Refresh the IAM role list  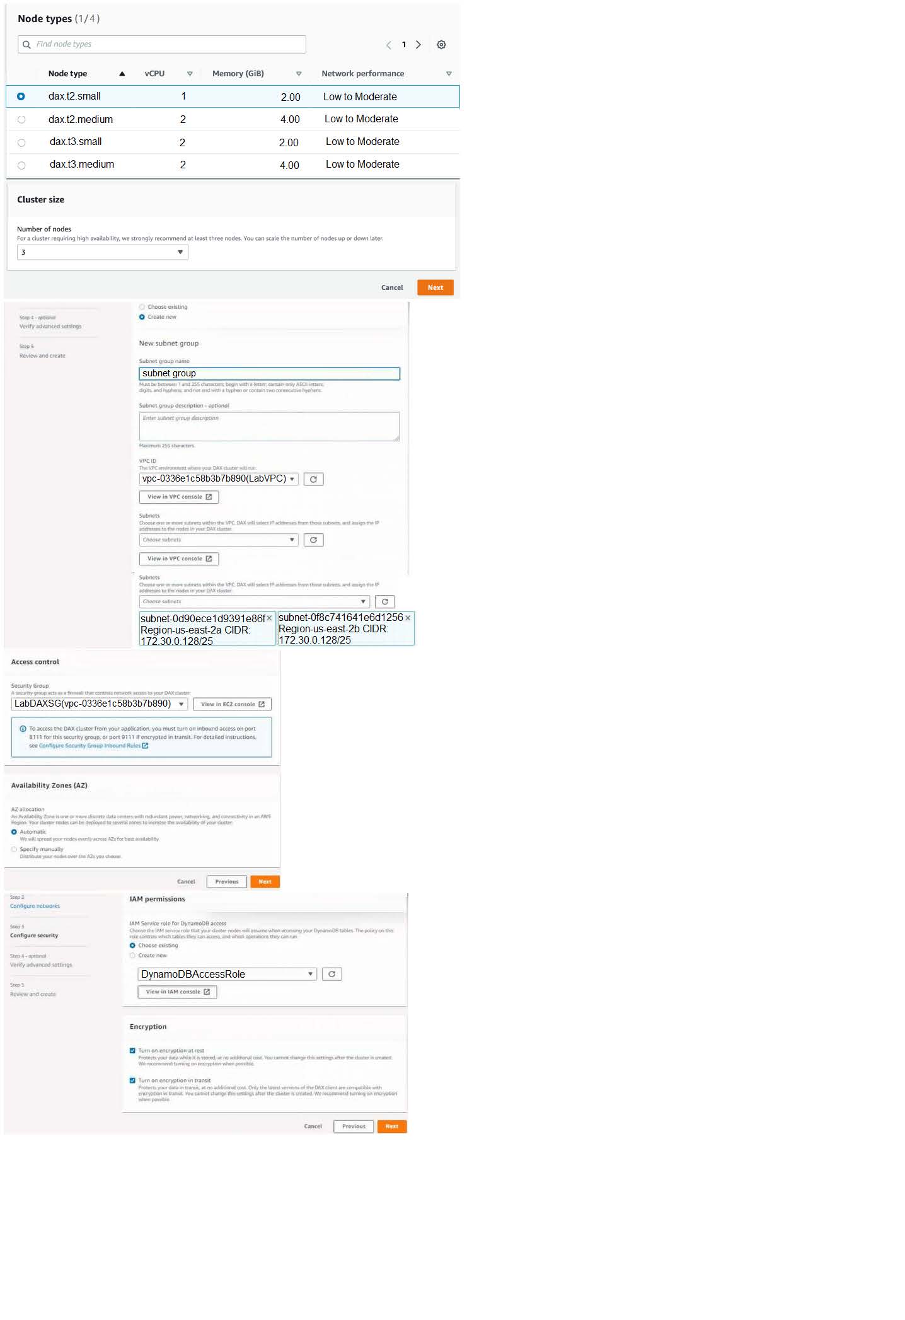click(x=331, y=974)
